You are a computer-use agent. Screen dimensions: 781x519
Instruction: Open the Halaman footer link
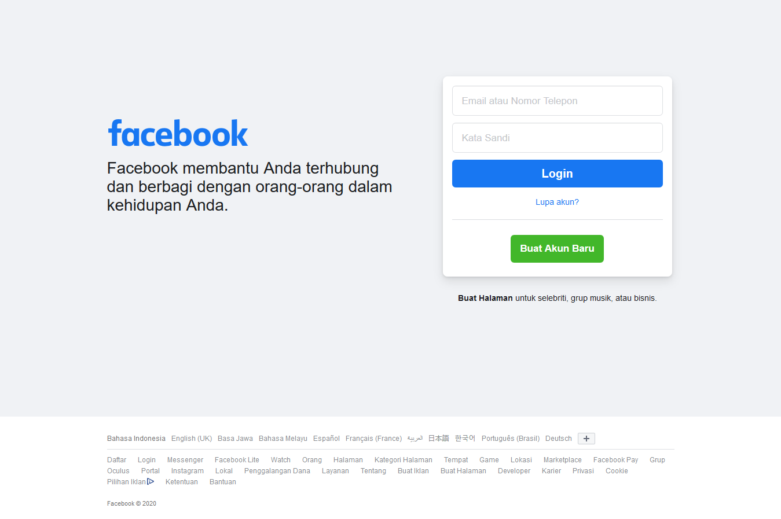pyautogui.click(x=348, y=460)
